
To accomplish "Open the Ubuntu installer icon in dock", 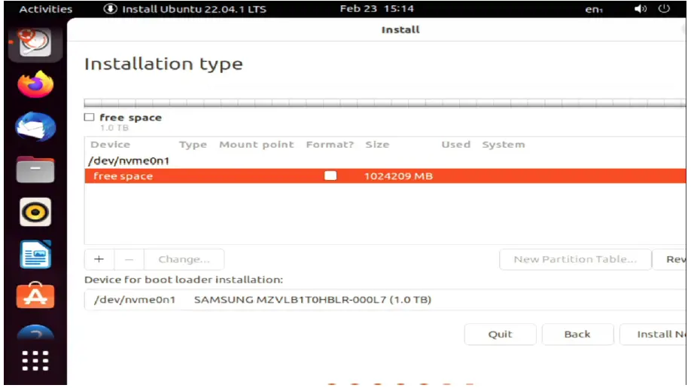I will coord(35,42).
